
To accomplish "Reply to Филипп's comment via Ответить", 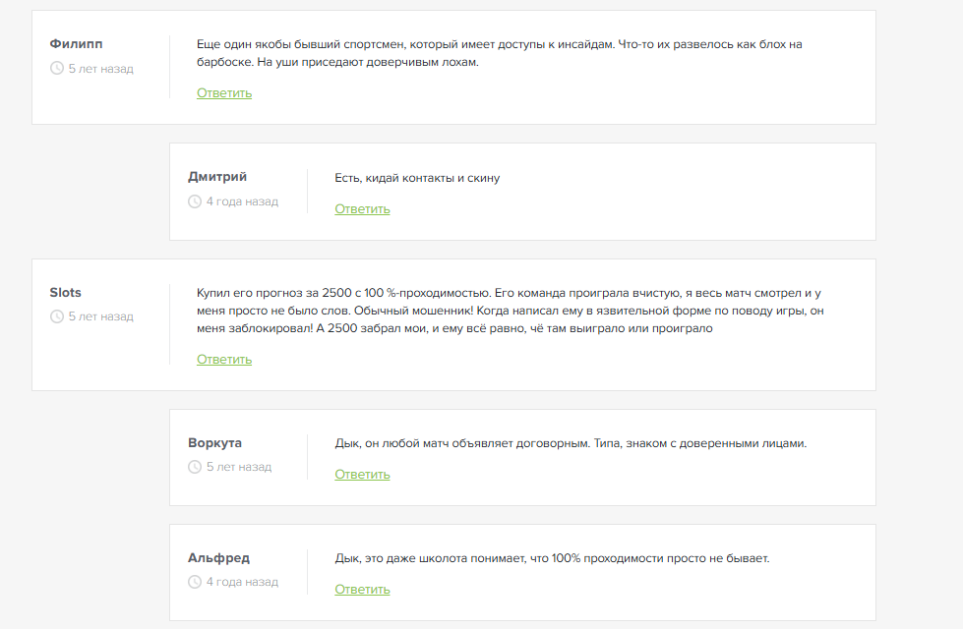I will tap(224, 93).
